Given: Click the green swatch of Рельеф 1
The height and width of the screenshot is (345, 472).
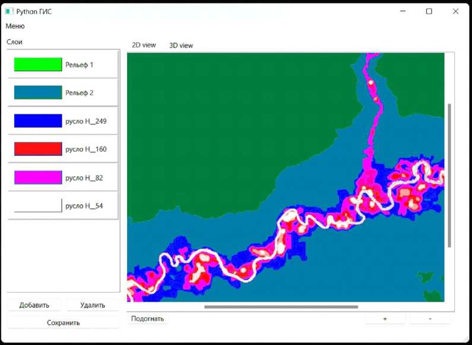Looking at the screenshot, I should point(38,64).
